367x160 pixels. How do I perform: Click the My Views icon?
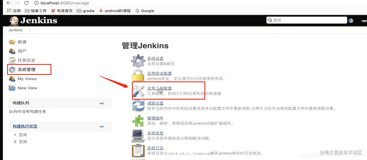tap(12, 79)
